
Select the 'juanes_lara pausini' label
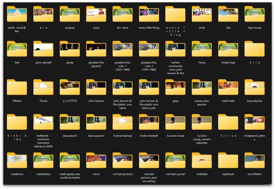click(x=202, y=103)
